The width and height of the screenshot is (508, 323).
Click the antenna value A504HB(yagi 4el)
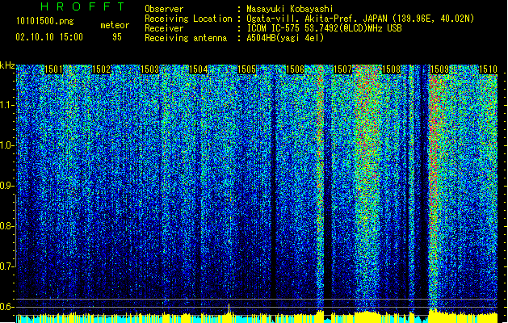pyautogui.click(x=285, y=38)
